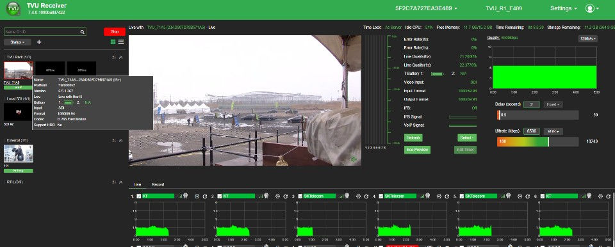Image resolution: width=615 pixels, height=247 pixels.
Task: Refresh modem 3 with reload icon
Action: coord(366,196)
